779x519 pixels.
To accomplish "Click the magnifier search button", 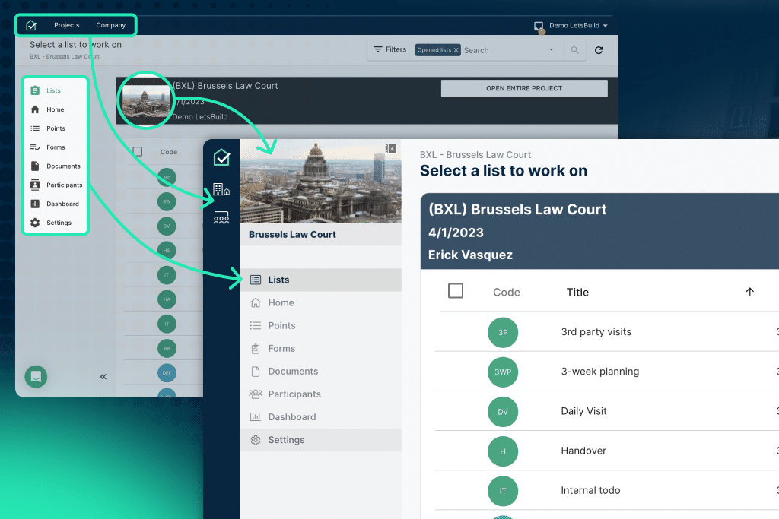I will [574, 50].
